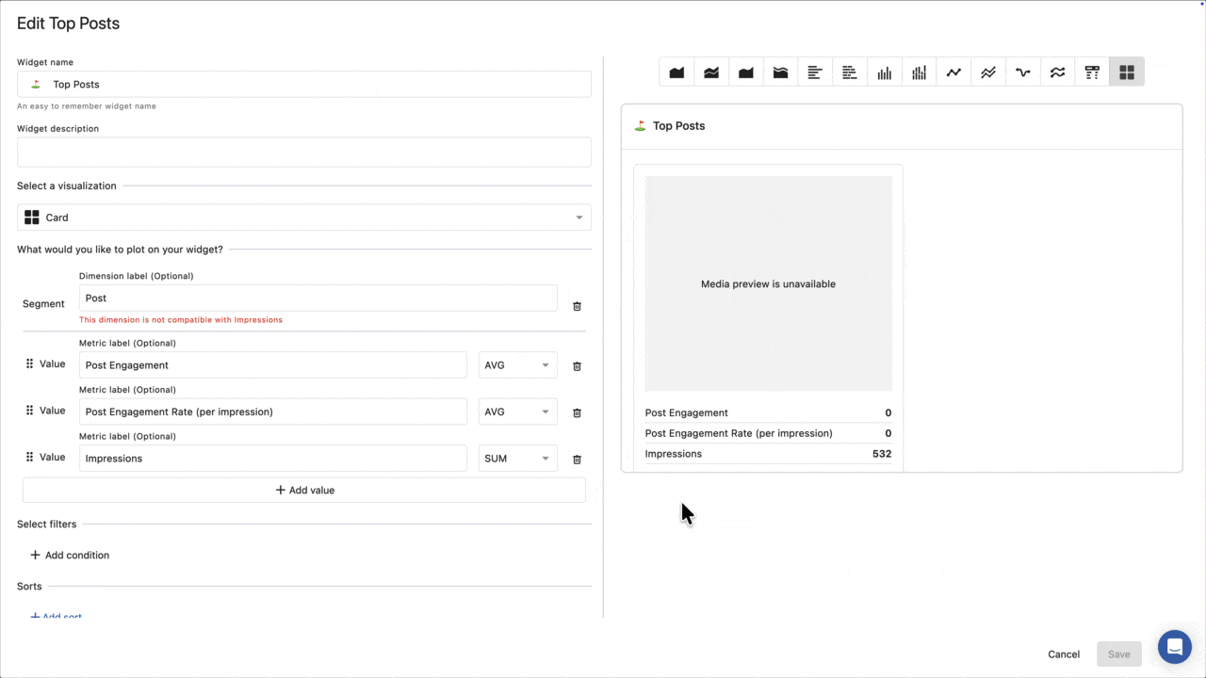The image size is (1206, 678).
Task: Open the chat support bubble
Action: [x=1174, y=647]
